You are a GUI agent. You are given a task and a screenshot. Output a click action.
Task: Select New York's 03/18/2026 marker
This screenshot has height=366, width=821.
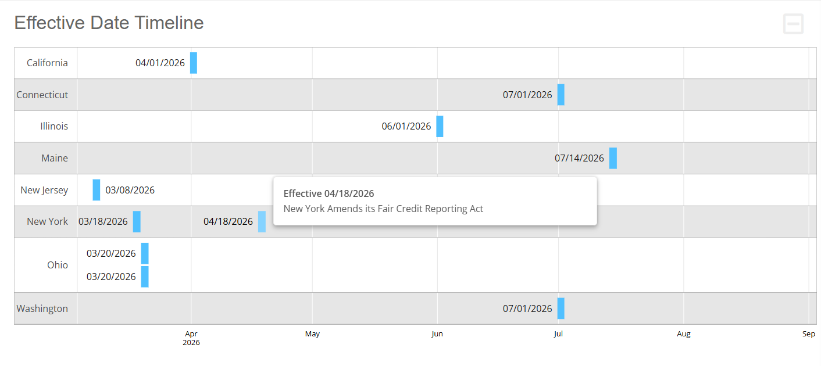click(x=137, y=221)
